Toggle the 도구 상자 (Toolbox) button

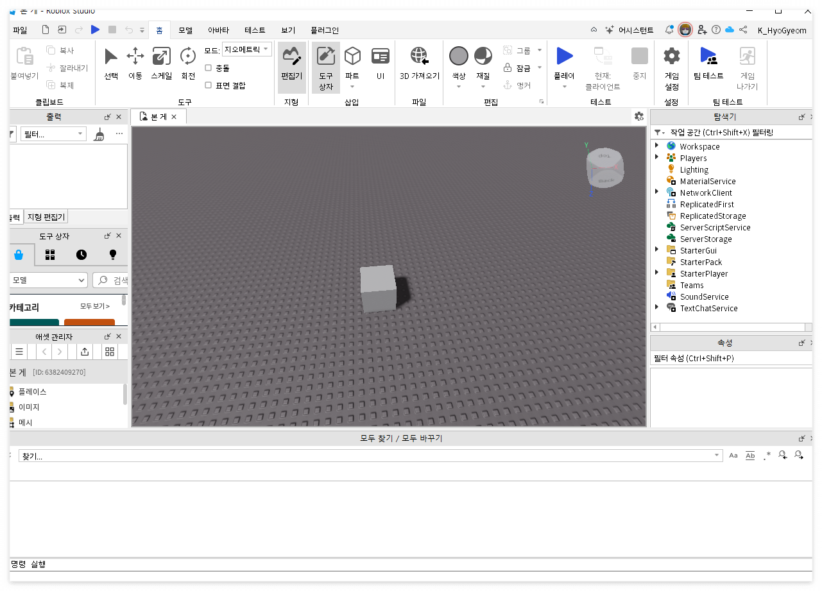tap(326, 67)
